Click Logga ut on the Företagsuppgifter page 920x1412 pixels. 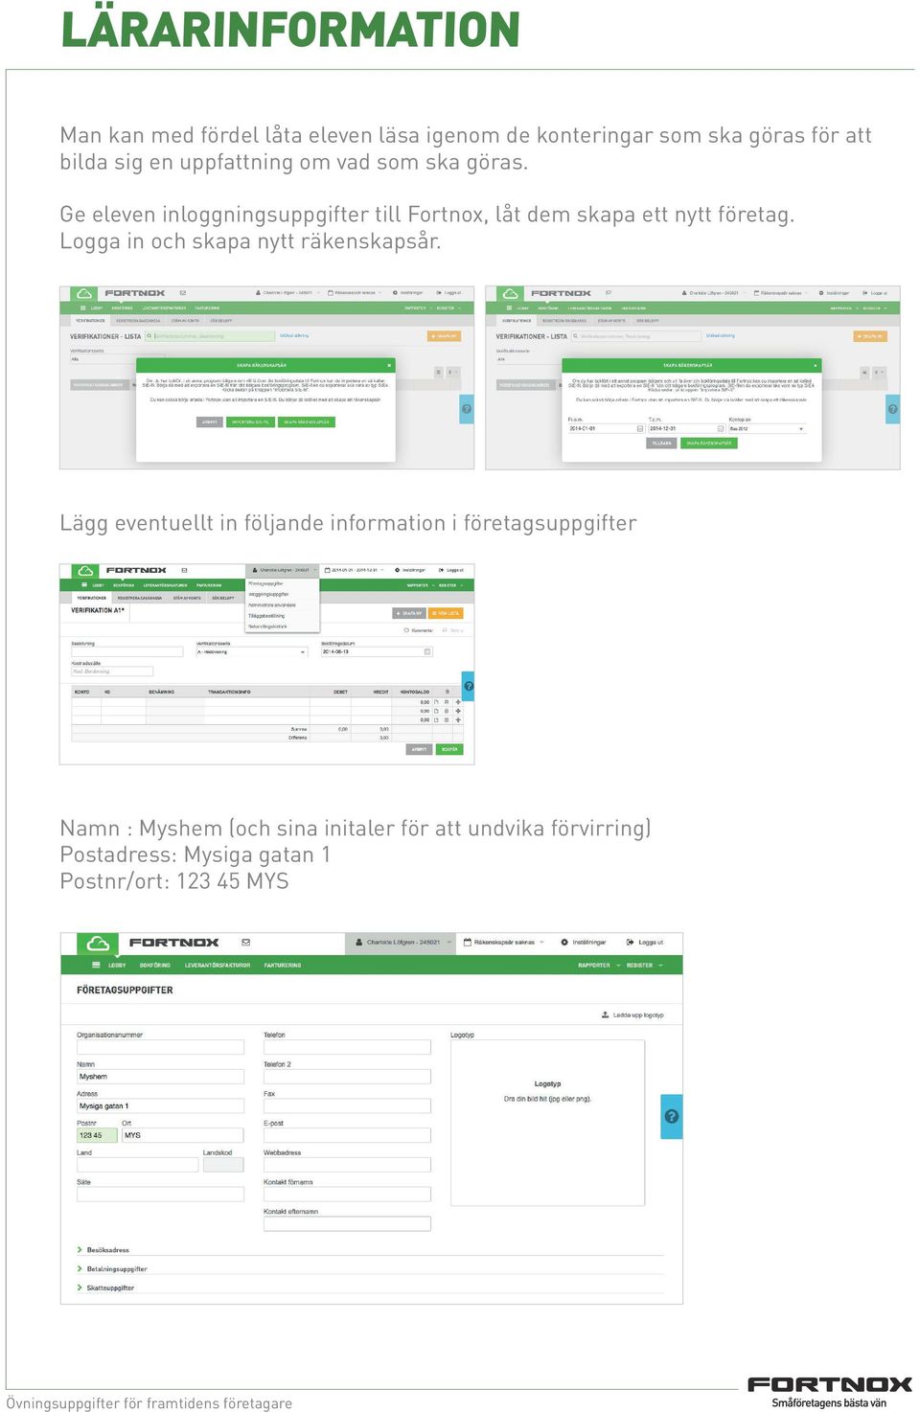(x=644, y=943)
